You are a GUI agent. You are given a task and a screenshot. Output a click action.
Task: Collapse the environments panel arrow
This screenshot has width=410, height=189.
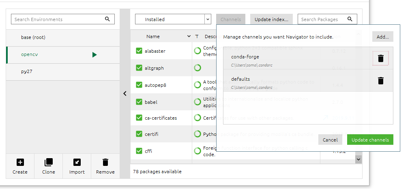tap(125, 93)
